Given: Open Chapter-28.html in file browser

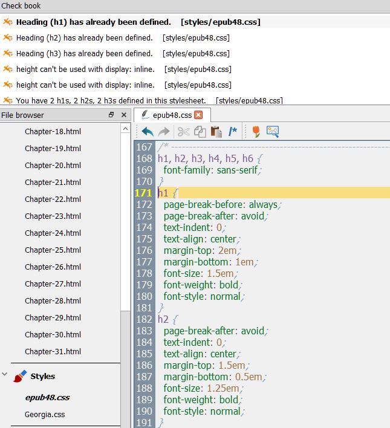Looking at the screenshot, I should (53, 301).
